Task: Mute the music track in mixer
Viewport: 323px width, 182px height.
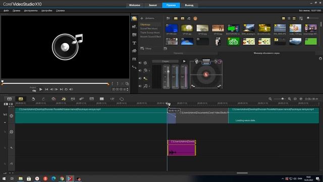Action: (x=140, y=86)
